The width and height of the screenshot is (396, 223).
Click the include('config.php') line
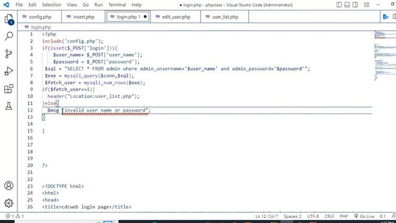(73, 41)
